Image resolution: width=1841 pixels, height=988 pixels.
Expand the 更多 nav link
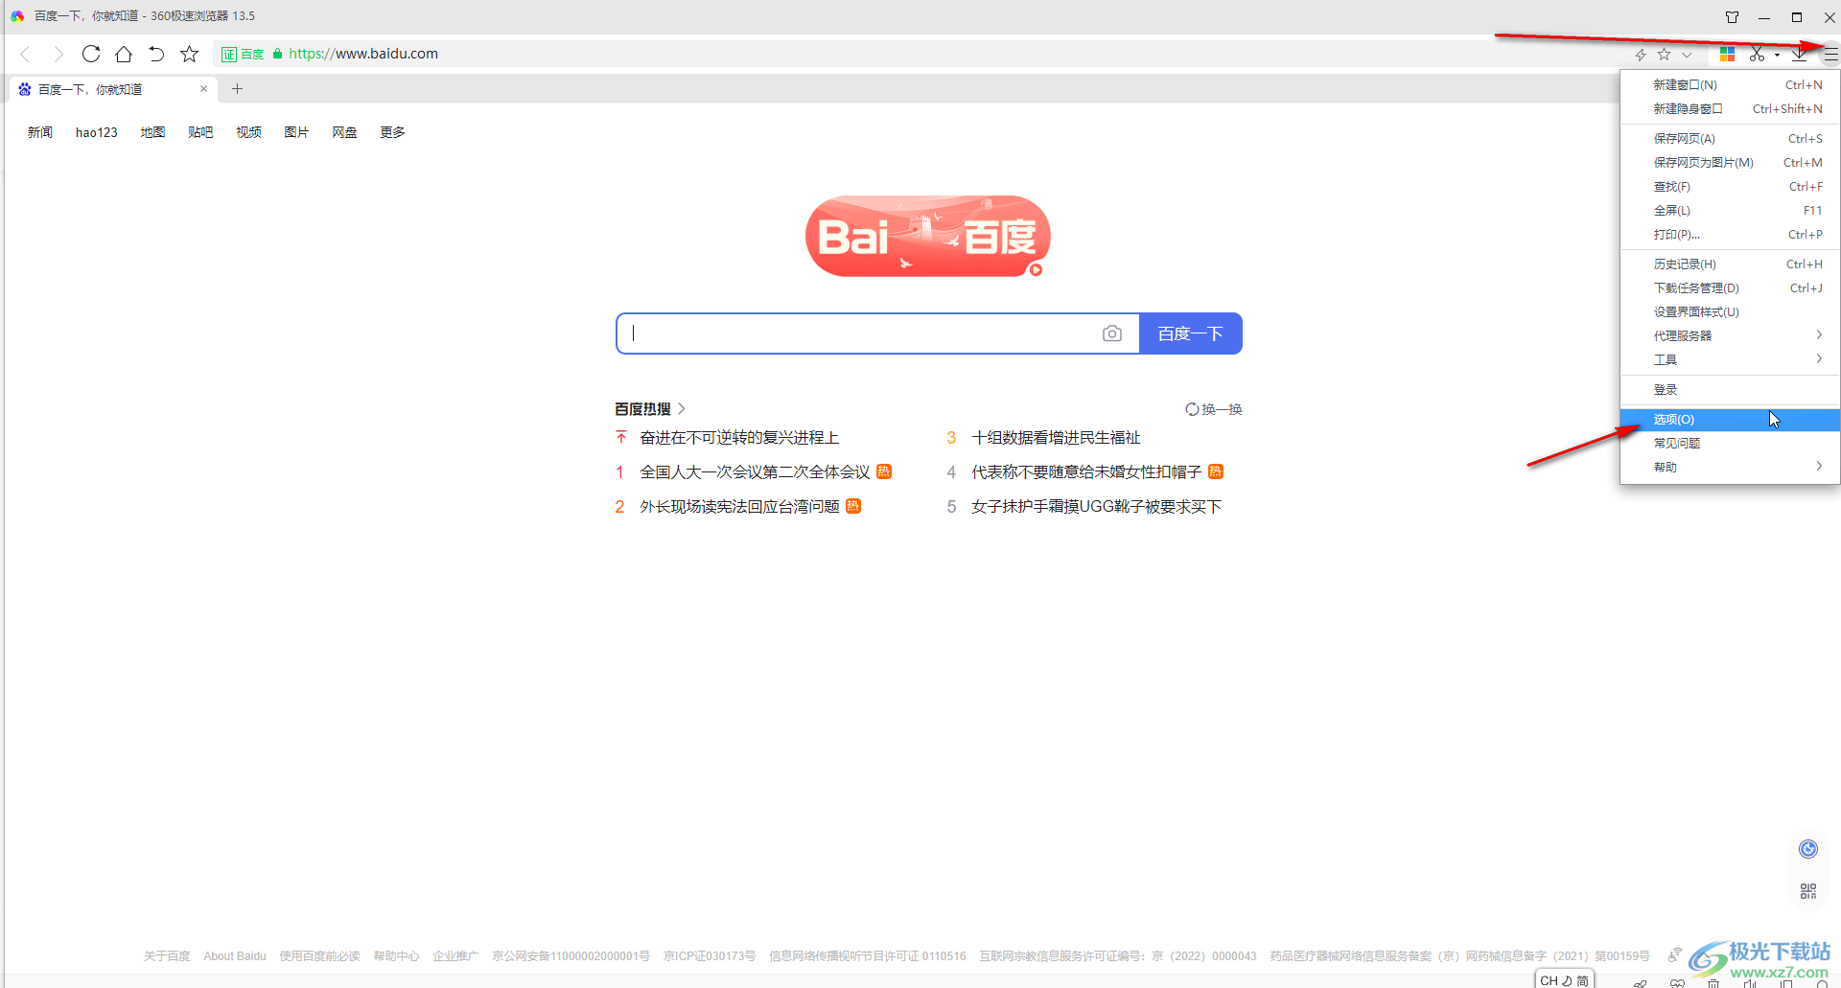tap(392, 132)
